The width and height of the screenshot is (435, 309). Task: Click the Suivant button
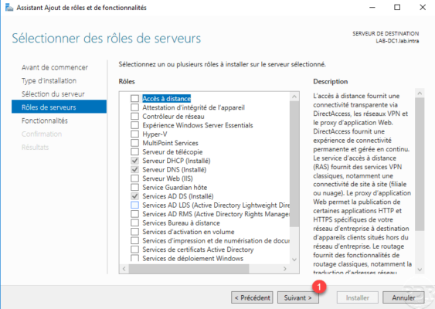[298, 297]
